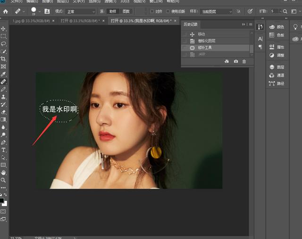The height and width of the screenshot is (239, 302).
Task: Select the Lasso tool
Action: tap(3, 44)
